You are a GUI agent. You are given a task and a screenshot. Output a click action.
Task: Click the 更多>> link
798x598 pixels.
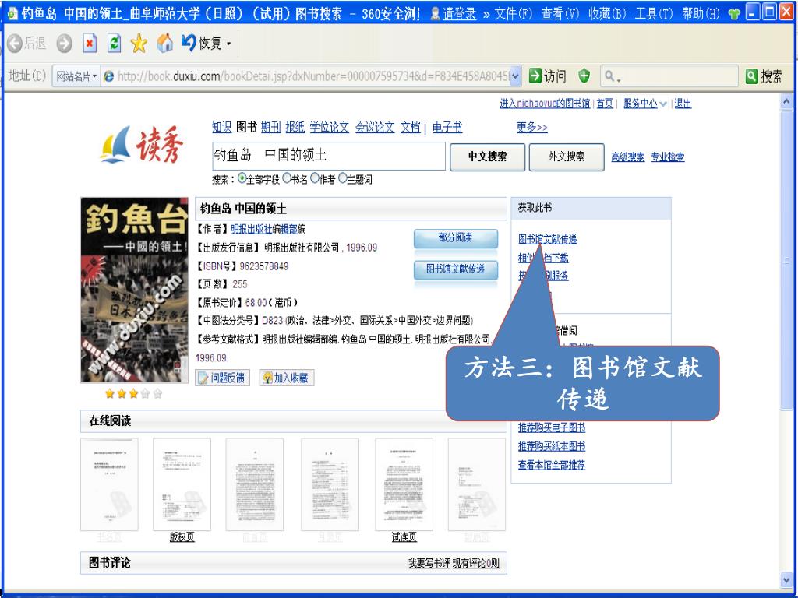531,127
